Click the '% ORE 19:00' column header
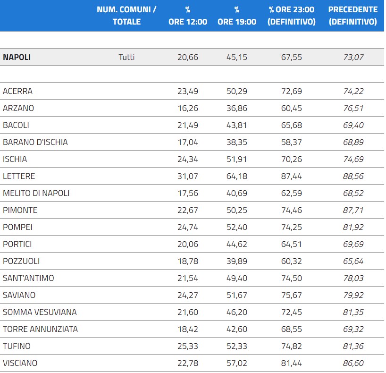 (x=237, y=16)
